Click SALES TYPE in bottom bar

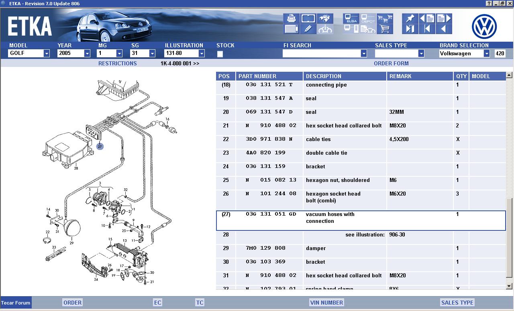click(457, 303)
